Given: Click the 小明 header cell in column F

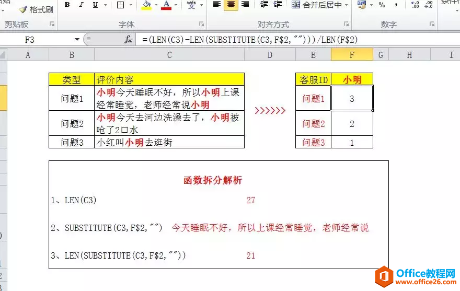Looking at the screenshot, I should click(x=352, y=79).
